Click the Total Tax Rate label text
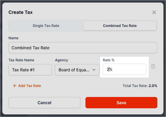Screen dimensions: 166x117 point(135,86)
